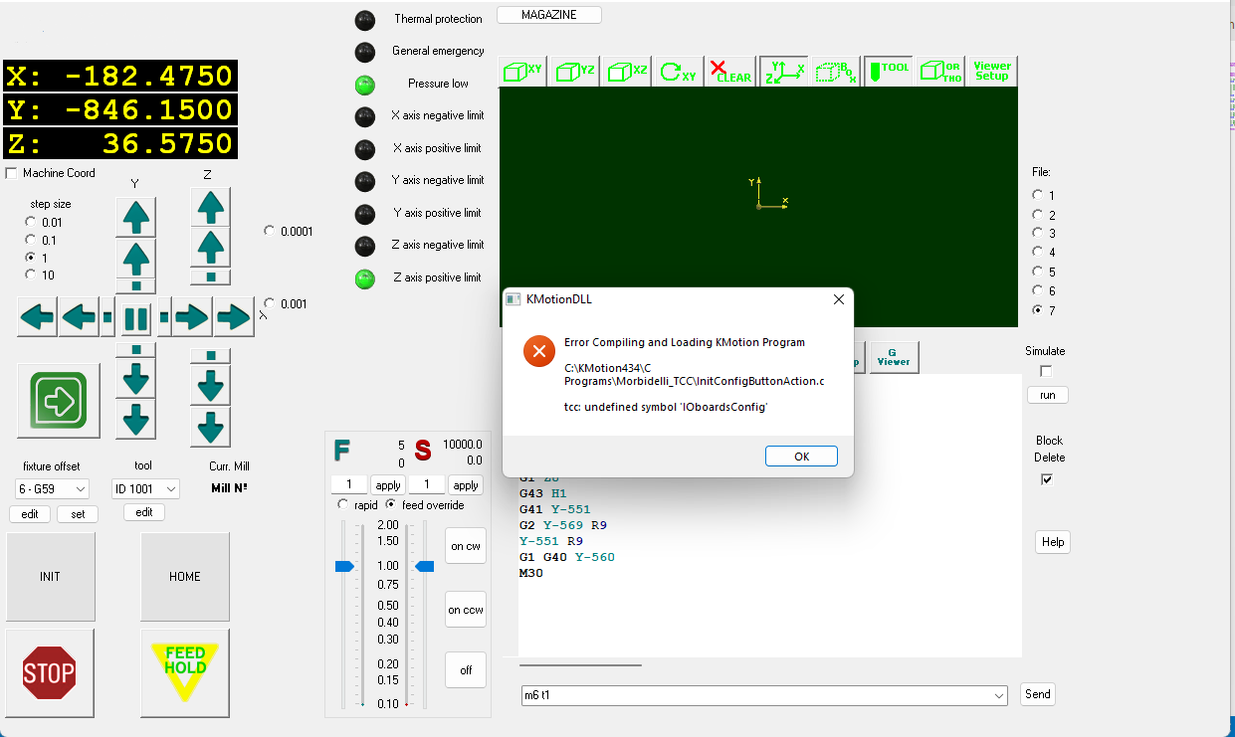Toggle TOOL display in viewer
Viewport: 1235px width, 737px height.
tap(888, 72)
